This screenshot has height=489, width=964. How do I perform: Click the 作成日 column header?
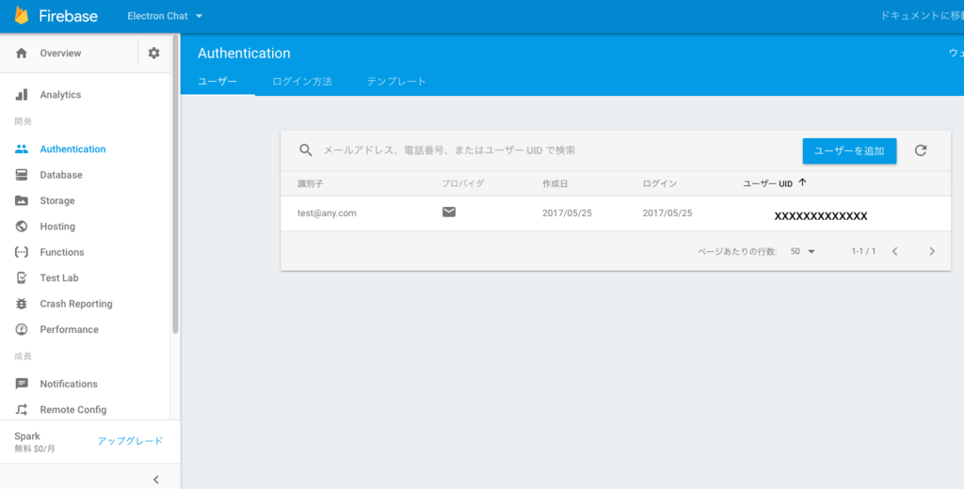click(555, 183)
